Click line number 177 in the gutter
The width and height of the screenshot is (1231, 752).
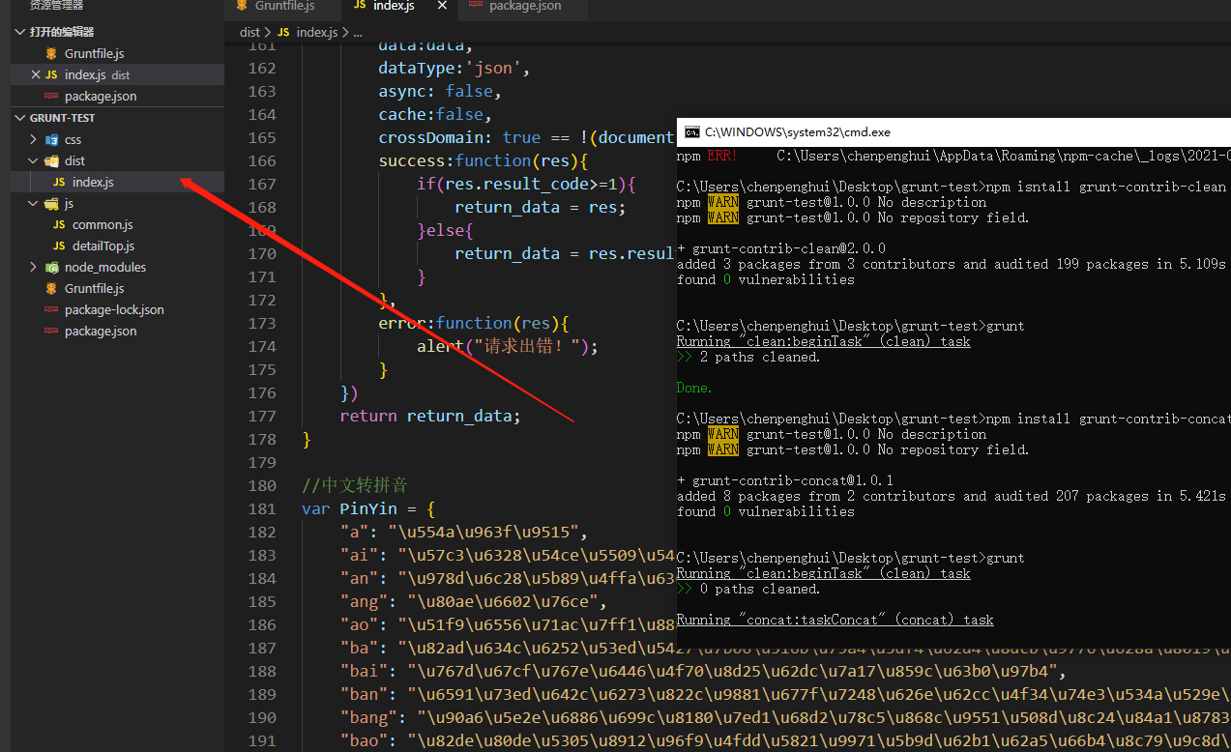262,416
